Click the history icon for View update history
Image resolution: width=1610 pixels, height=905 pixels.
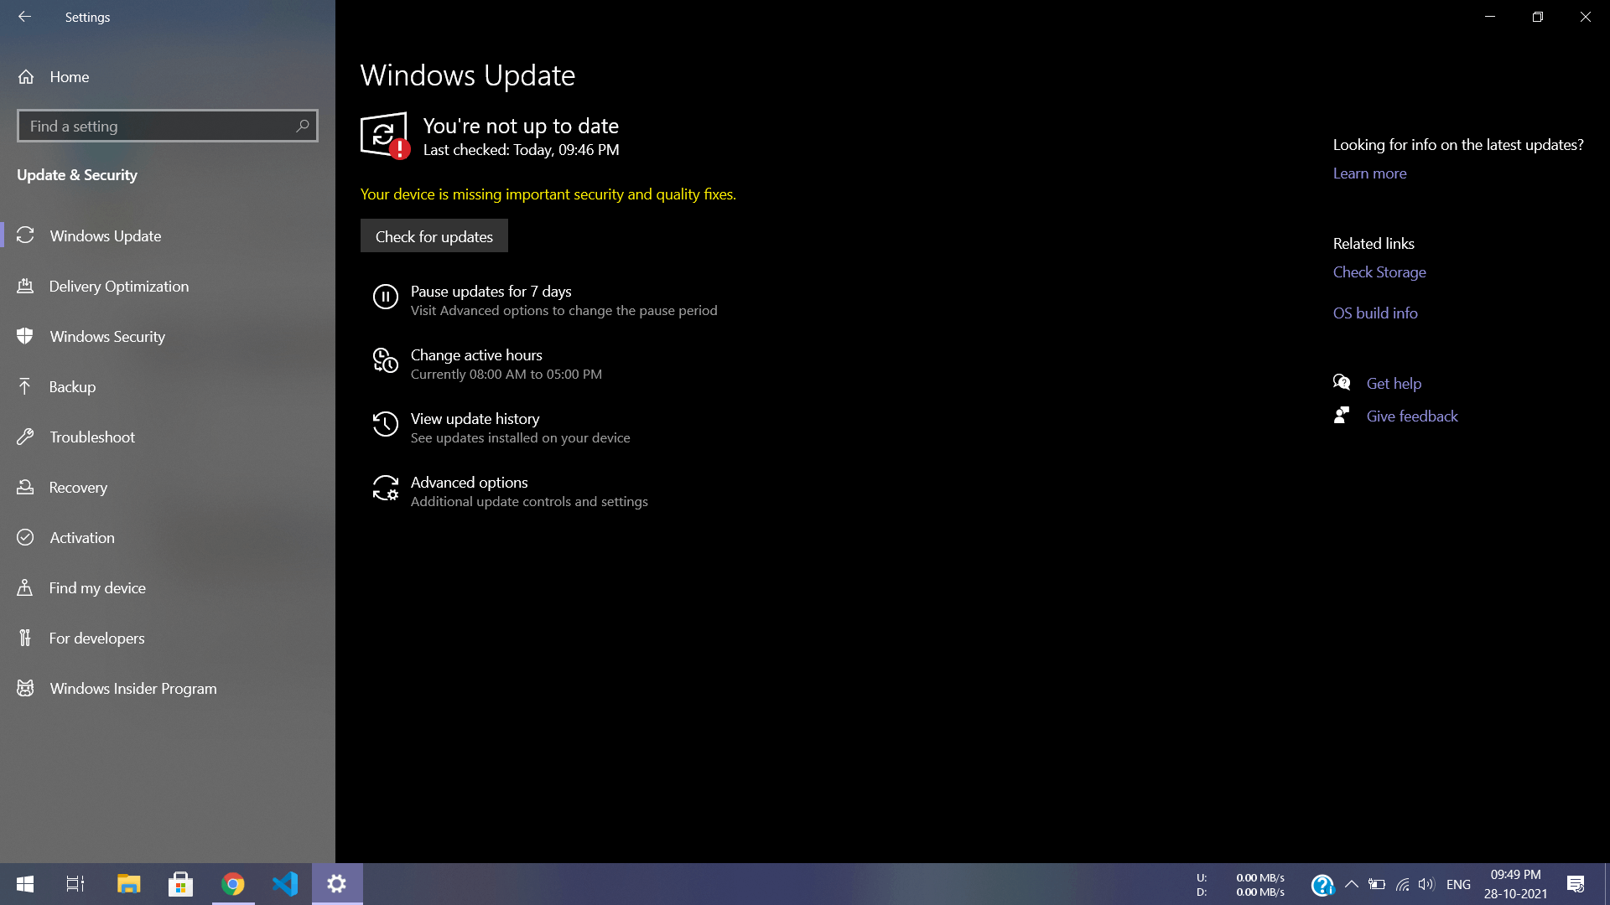385,424
